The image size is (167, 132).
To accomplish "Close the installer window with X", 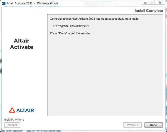I will 160,2.
